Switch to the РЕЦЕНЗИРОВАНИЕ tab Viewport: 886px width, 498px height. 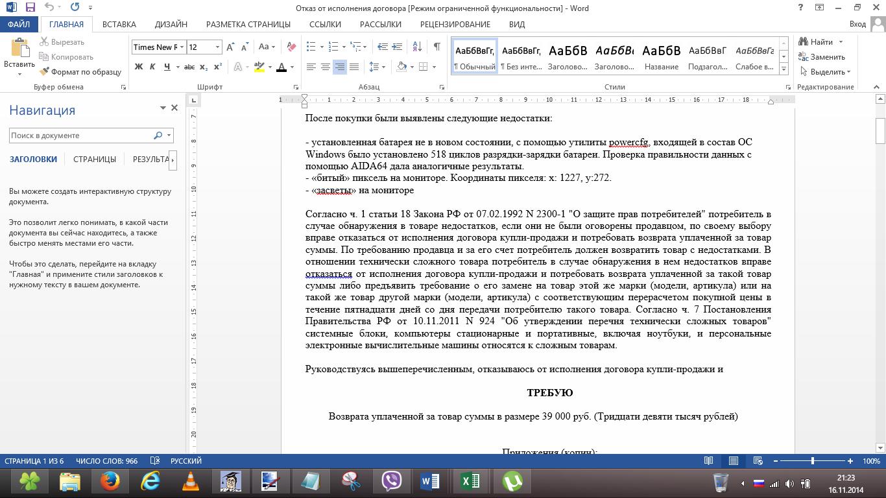455,24
